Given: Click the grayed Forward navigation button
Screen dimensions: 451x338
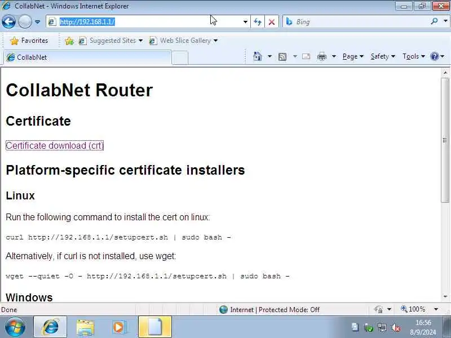Looking at the screenshot, I should tap(25, 21).
